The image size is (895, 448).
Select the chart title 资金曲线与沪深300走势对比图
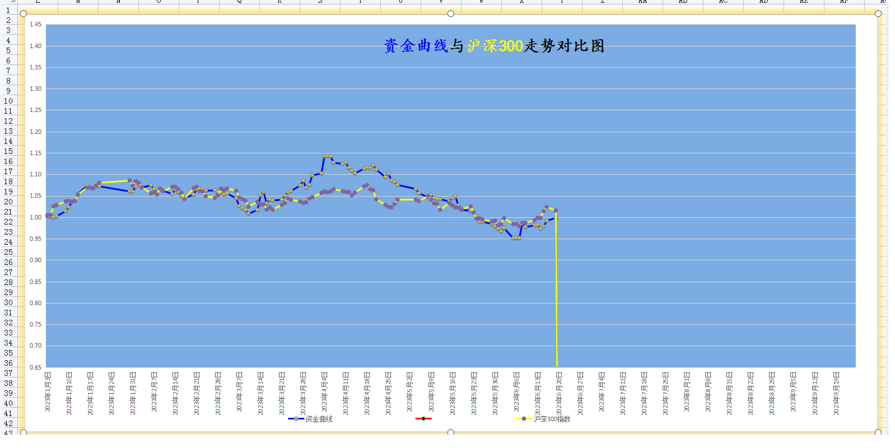[494, 46]
